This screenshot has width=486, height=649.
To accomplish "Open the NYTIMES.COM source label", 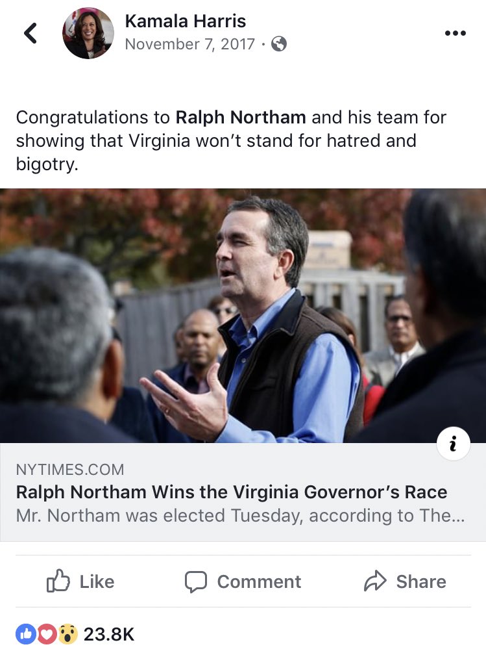I will click(x=70, y=470).
